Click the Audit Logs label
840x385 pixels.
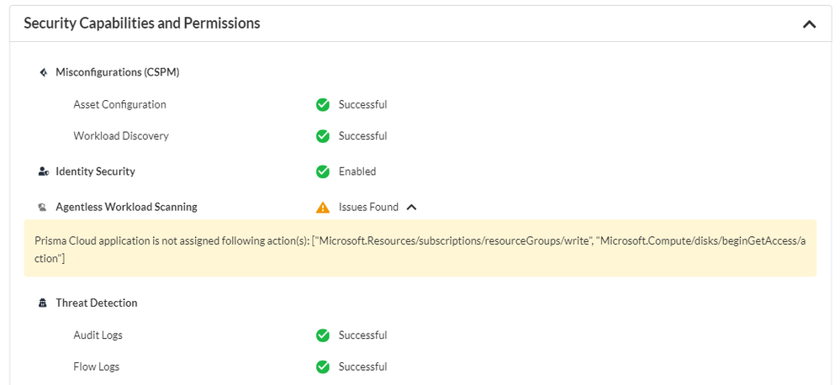click(x=98, y=335)
